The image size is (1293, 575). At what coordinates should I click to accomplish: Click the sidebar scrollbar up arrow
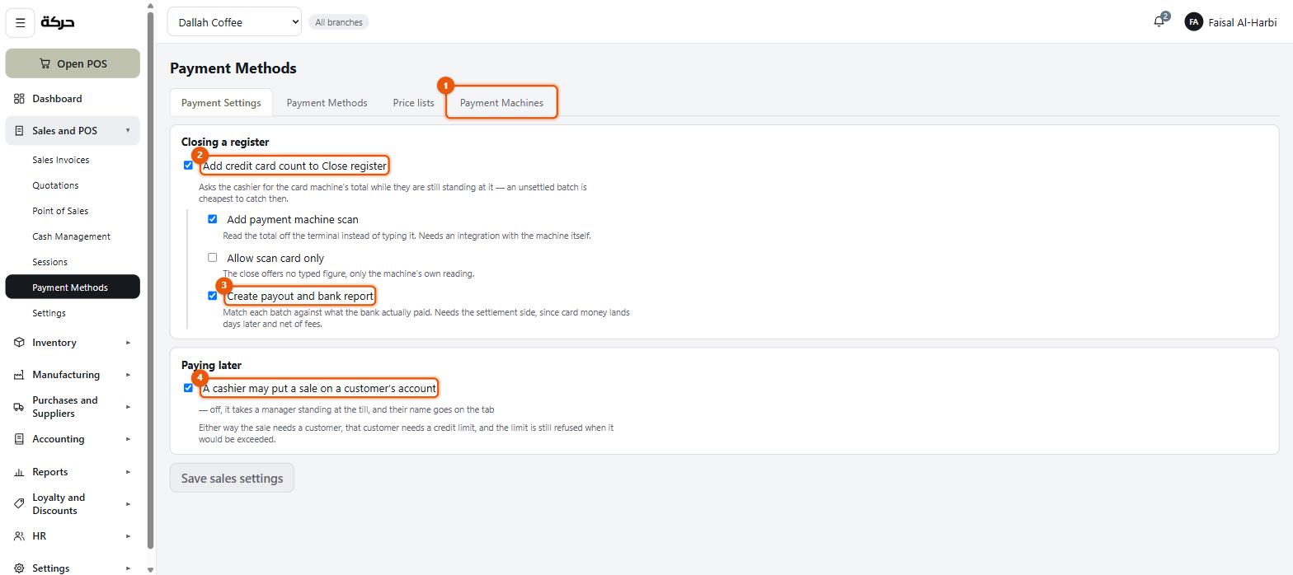pyautogui.click(x=150, y=6)
